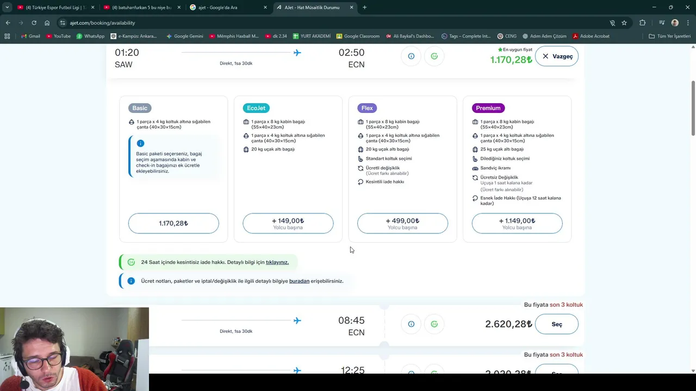Image resolution: width=696 pixels, height=391 pixels.
Task: Open tıklayınız link for refund details
Action: coord(277,262)
